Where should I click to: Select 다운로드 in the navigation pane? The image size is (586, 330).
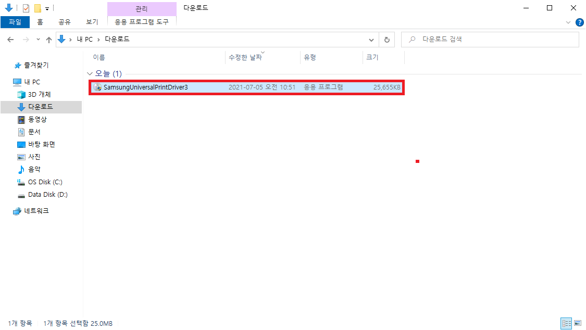point(41,107)
